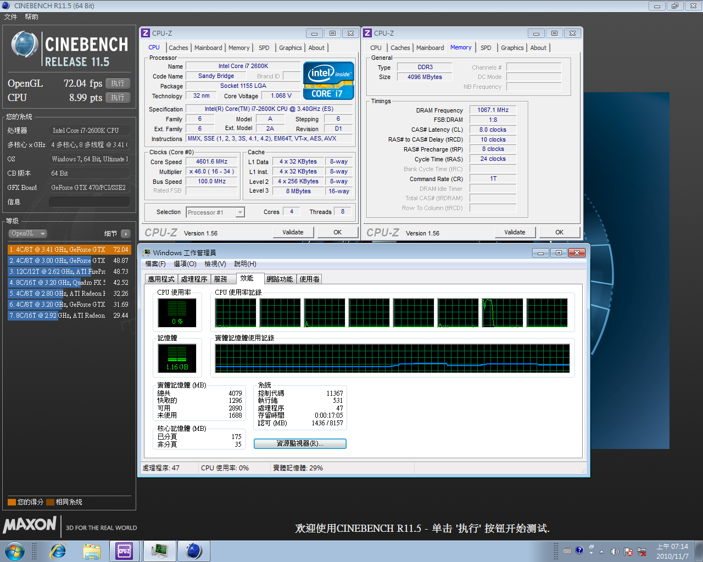Switch to CPU-Z taskbar button
Image resolution: width=703 pixels, height=562 pixels.
click(x=124, y=550)
